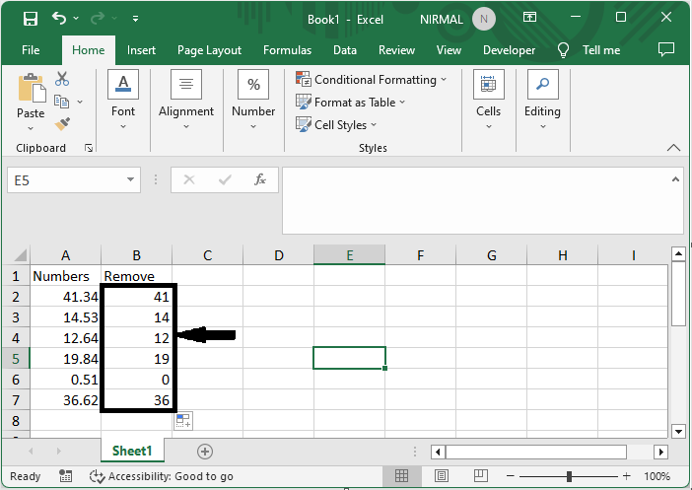Click the Paste clipboard icon
The width and height of the screenshot is (692, 490).
point(32,89)
